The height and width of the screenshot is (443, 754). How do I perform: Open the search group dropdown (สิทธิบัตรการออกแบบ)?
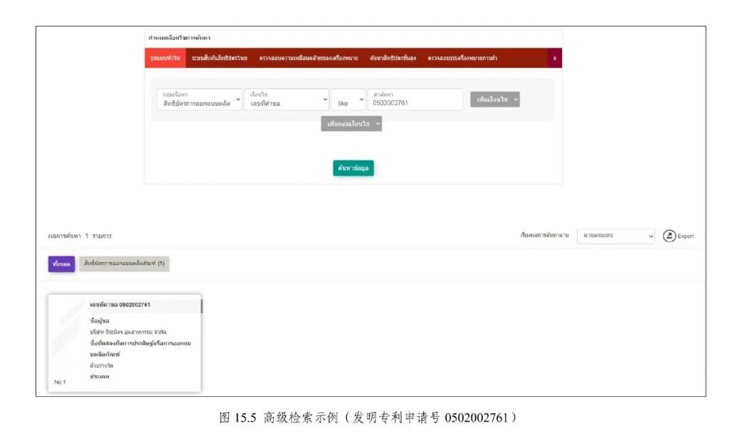pos(198,99)
